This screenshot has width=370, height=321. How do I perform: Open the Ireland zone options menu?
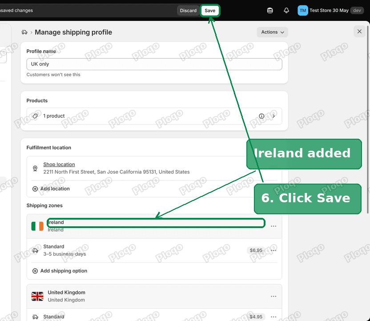273,226
